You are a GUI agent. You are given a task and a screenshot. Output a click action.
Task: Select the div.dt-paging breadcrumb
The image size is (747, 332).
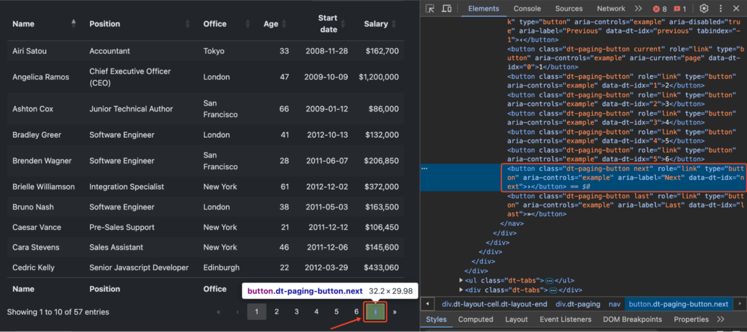tap(578, 304)
